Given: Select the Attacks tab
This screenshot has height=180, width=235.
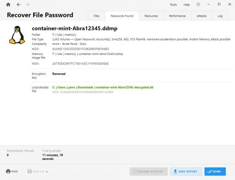Looking at the screenshot, I should (x=202, y=16).
